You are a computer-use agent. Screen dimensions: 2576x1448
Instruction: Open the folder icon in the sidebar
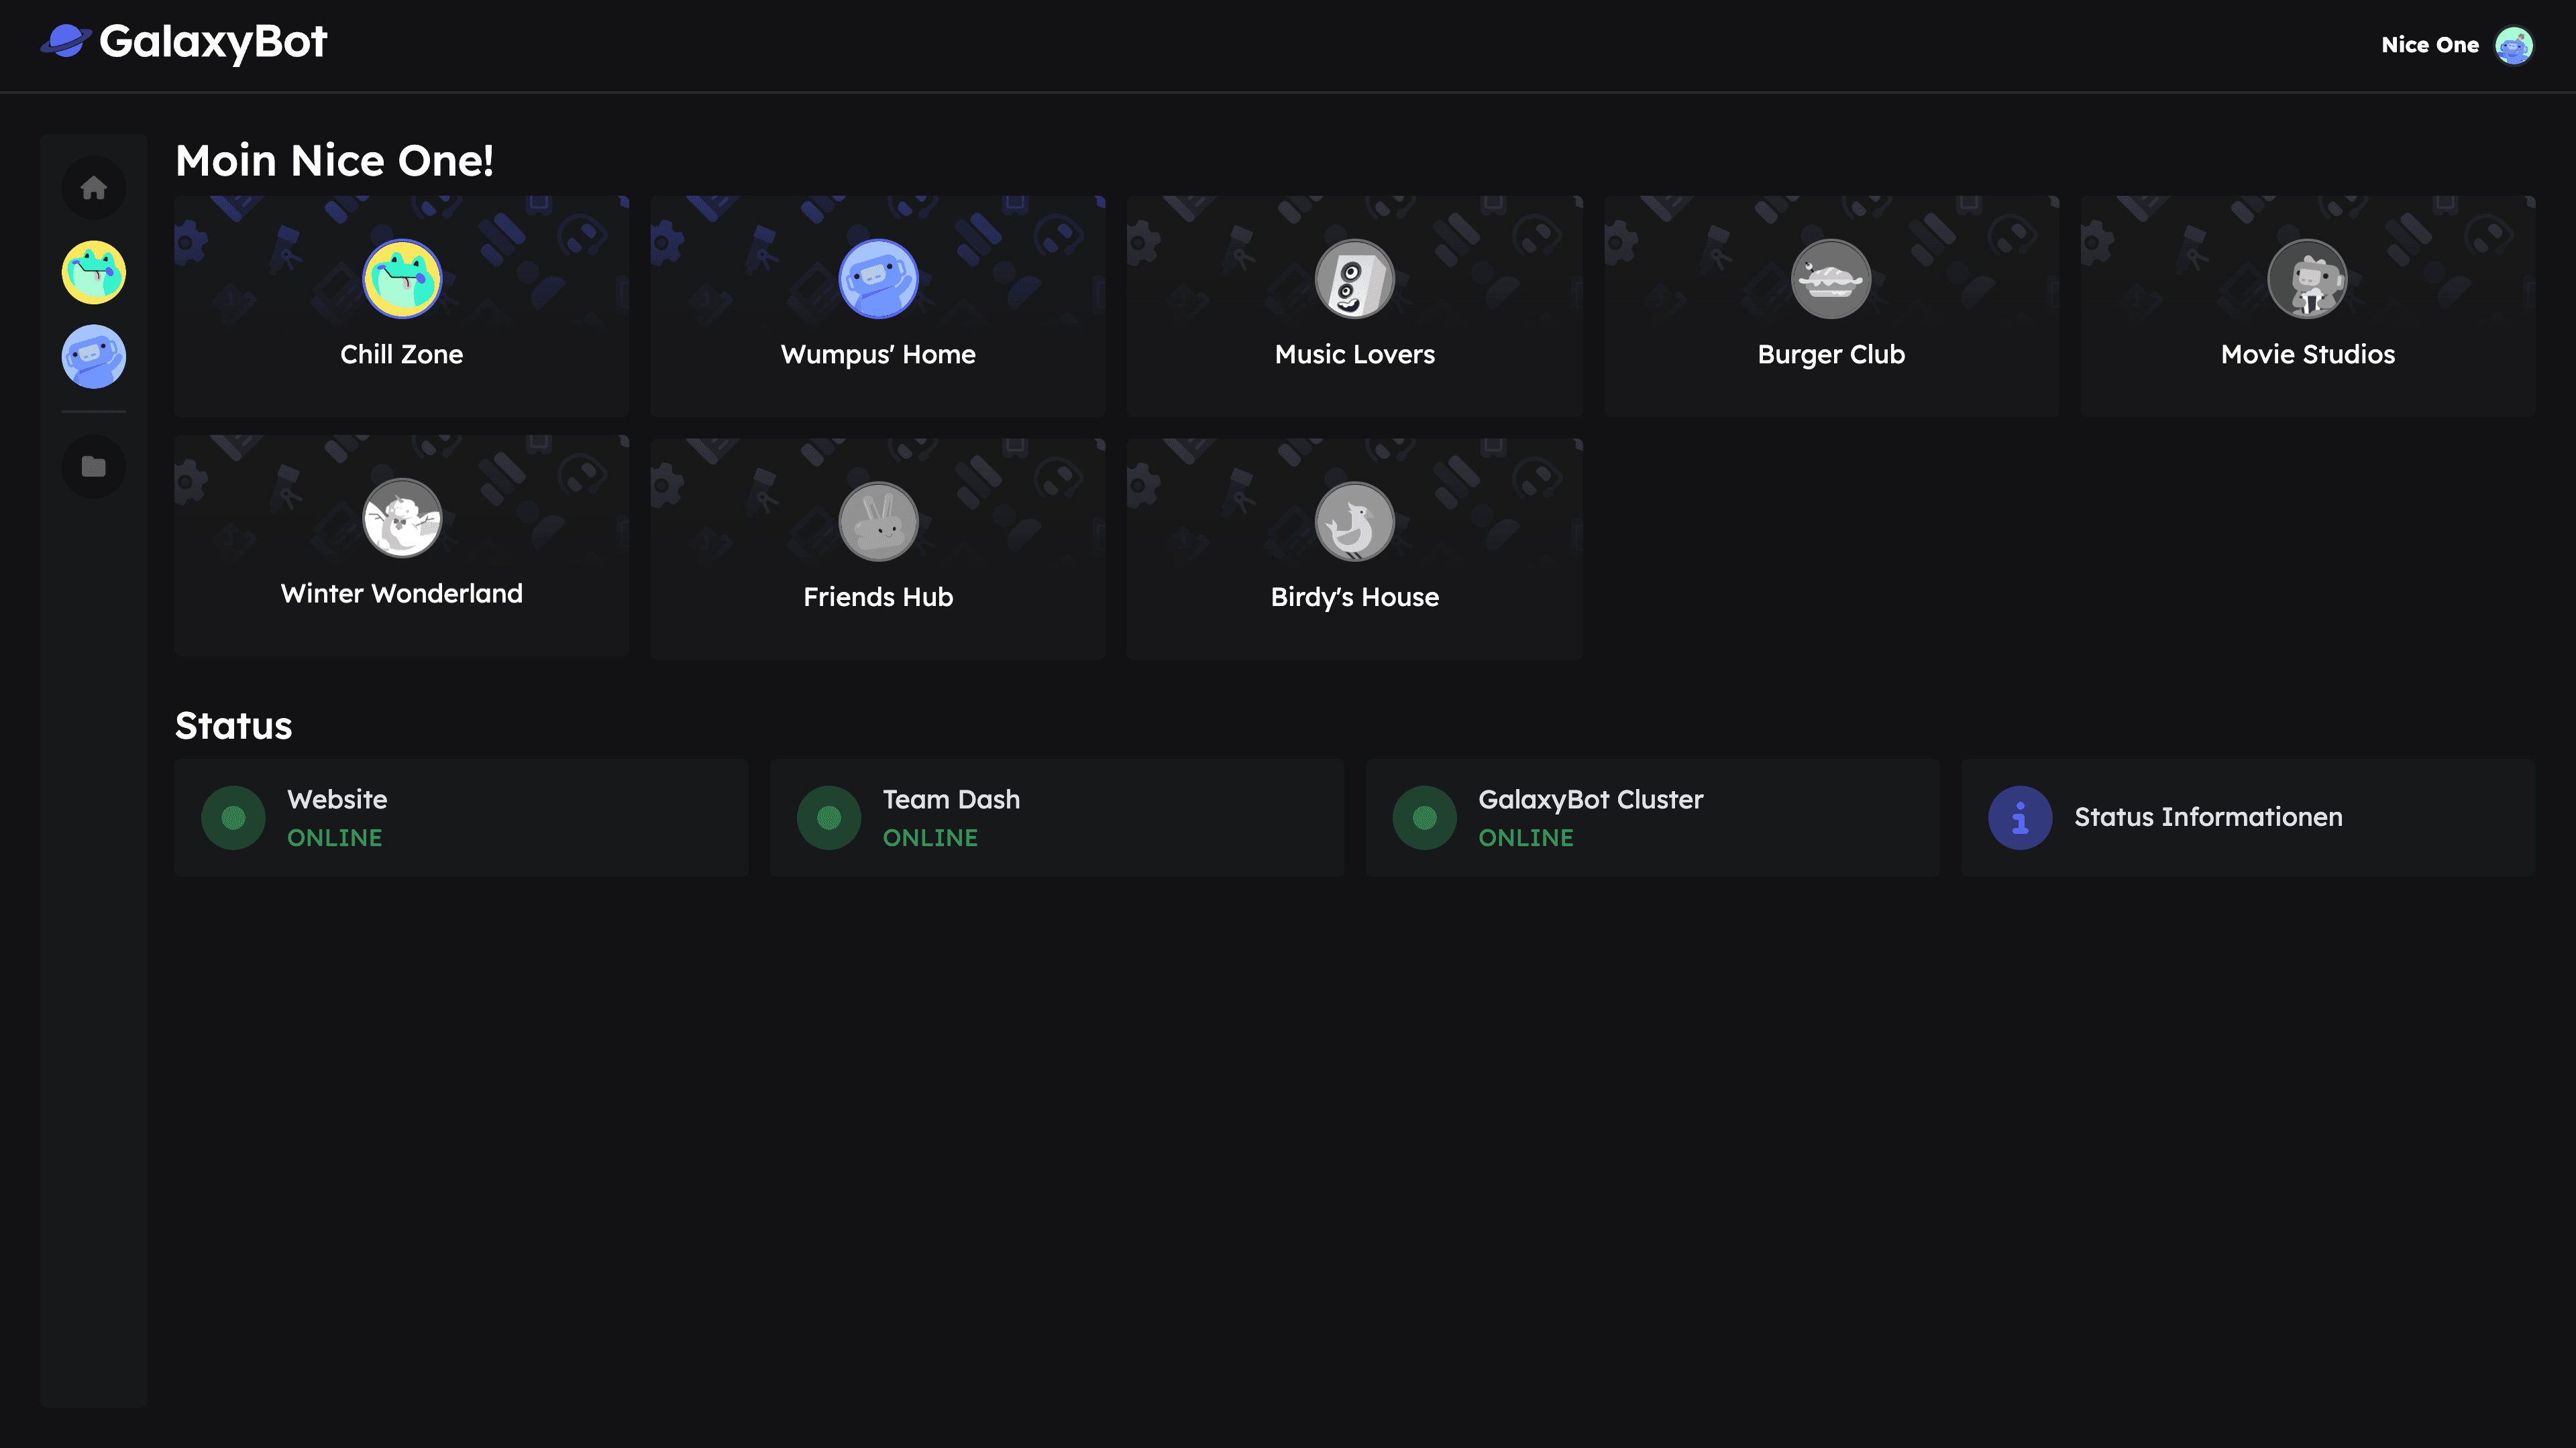point(93,466)
